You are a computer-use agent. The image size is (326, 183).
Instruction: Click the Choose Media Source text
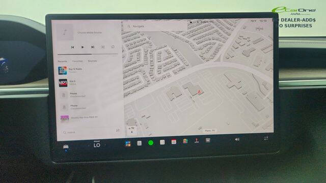[90, 33]
